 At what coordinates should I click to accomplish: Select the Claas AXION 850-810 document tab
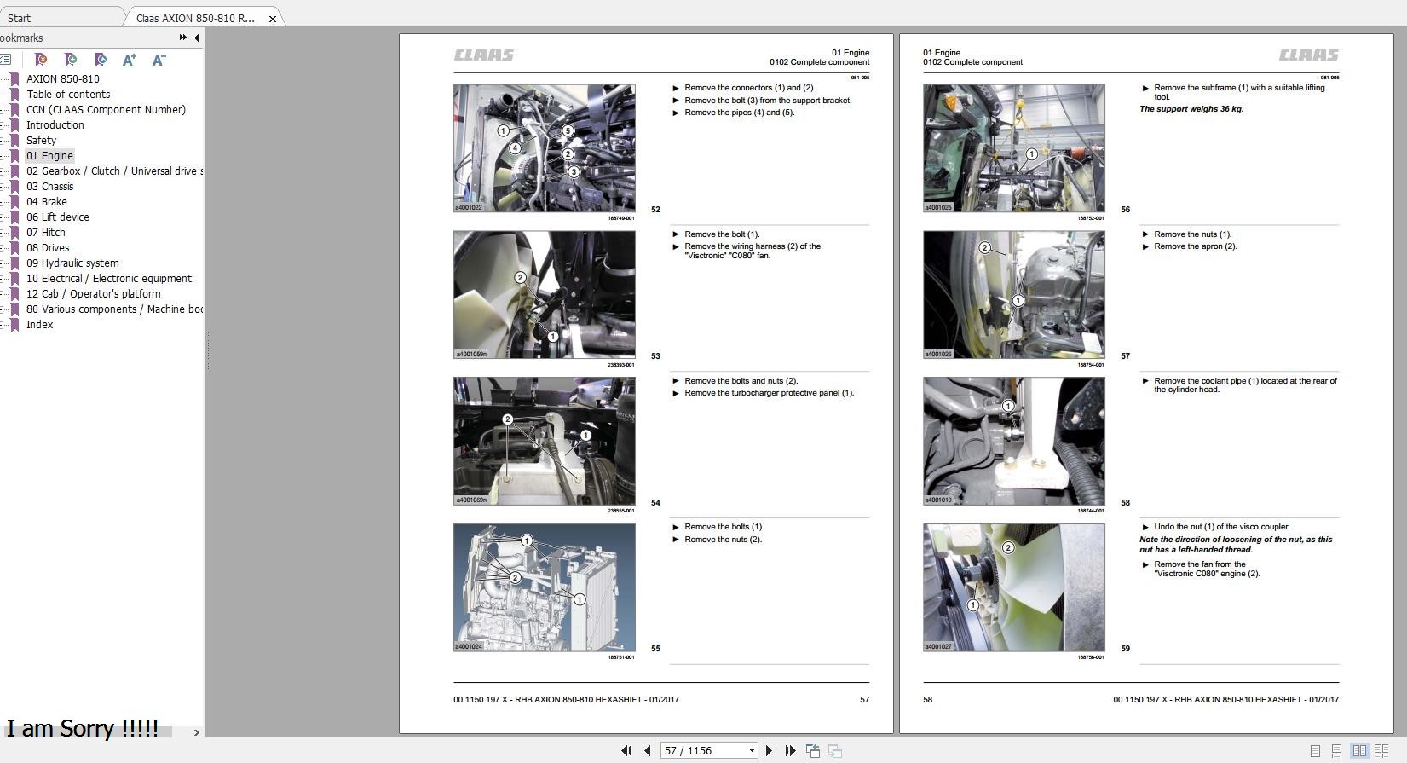(195, 18)
